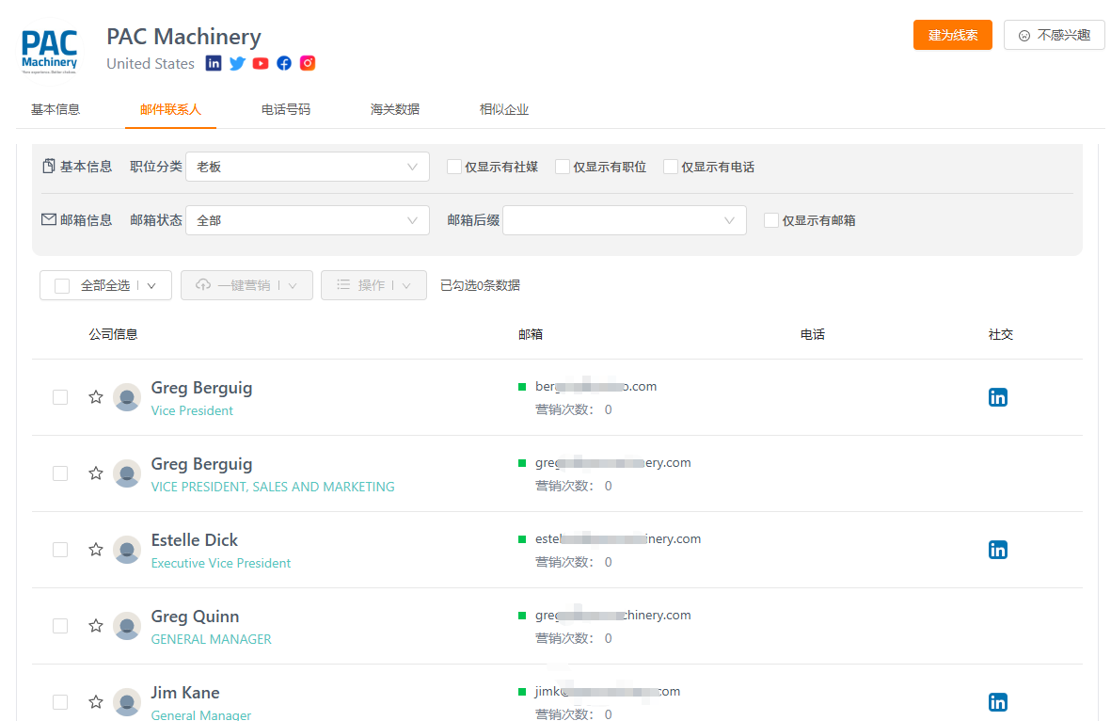This screenshot has height=721, width=1111.
Task: Click VICE PRESIDENT, SALES AND MARKETING title
Action: tap(273, 487)
